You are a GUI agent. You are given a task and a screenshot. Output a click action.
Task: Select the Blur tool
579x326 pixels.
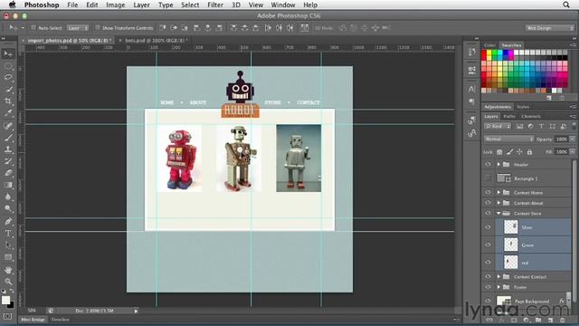pyautogui.click(x=8, y=197)
